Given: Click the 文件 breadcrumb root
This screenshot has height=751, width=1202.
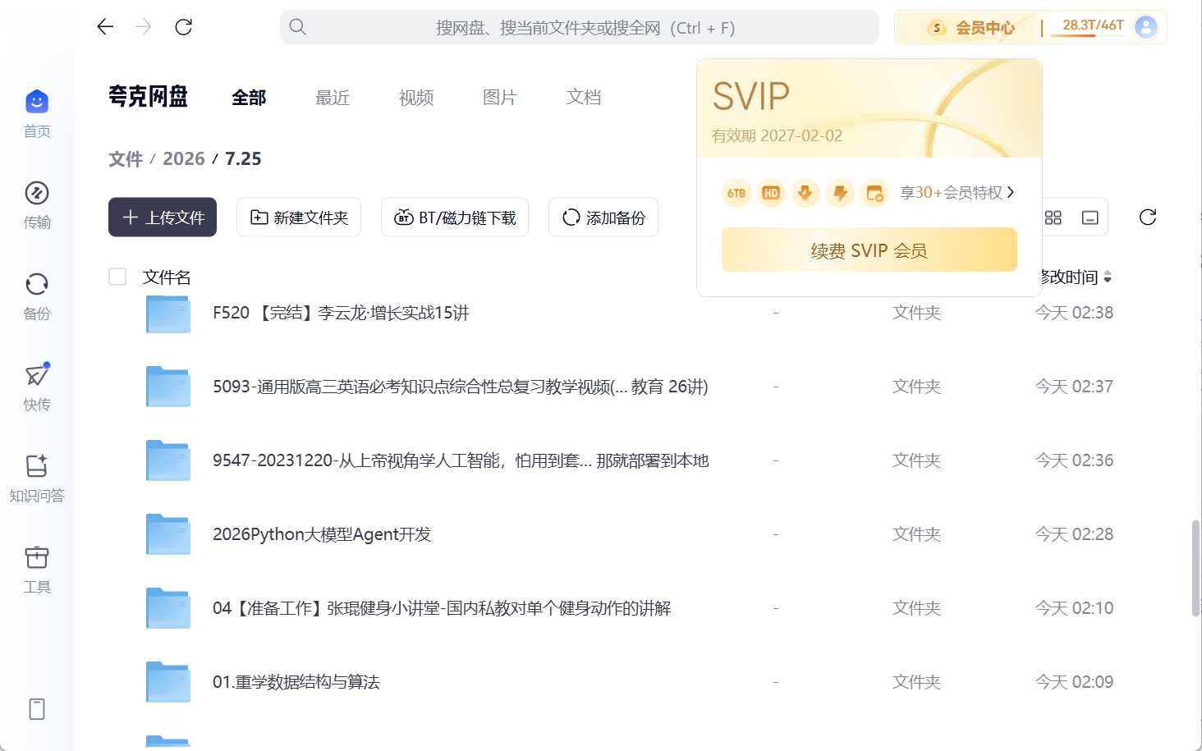Looking at the screenshot, I should [x=126, y=159].
